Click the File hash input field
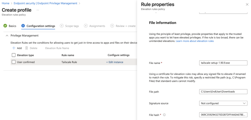 point(223,115)
